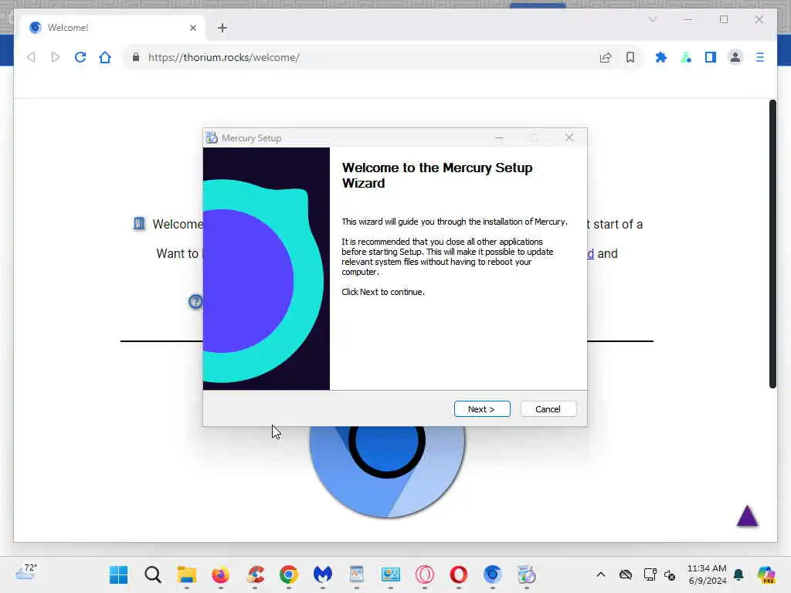The height and width of the screenshot is (593, 791).
Task: Open the Thorium browser main menu
Action: pyautogui.click(x=760, y=57)
